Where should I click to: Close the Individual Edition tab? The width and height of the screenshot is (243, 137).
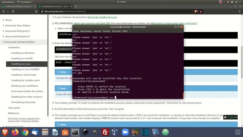tap(35, 6)
